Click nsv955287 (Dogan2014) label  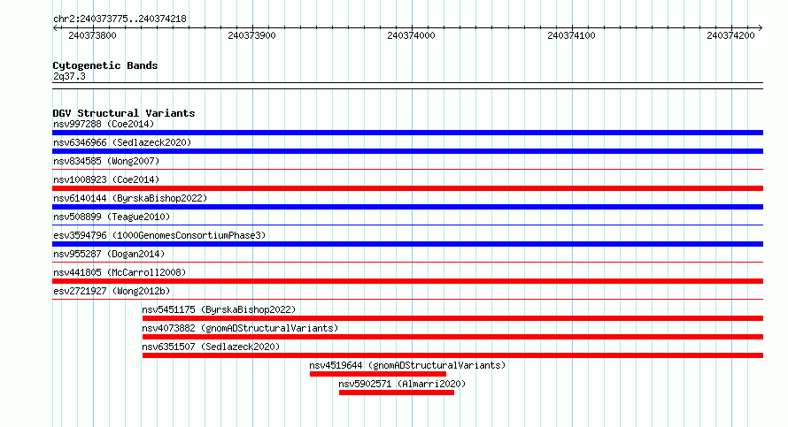(109, 254)
